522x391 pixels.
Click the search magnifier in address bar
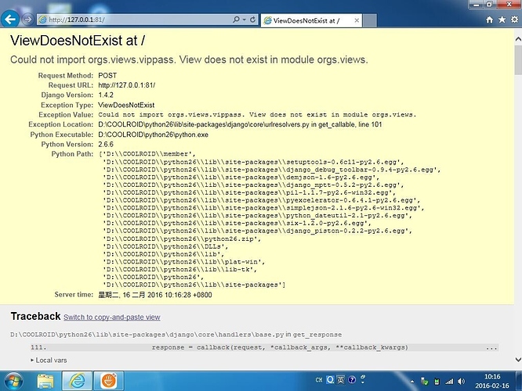236,20
